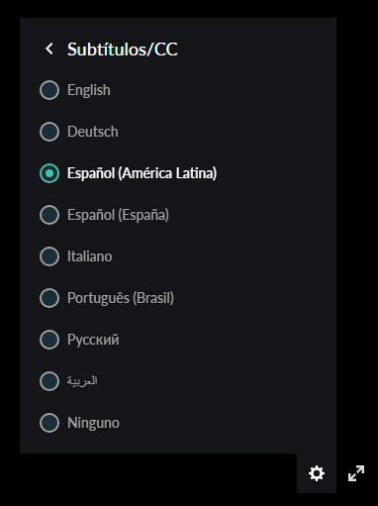Open the settings gear icon
The image size is (378, 506).
[x=317, y=473]
